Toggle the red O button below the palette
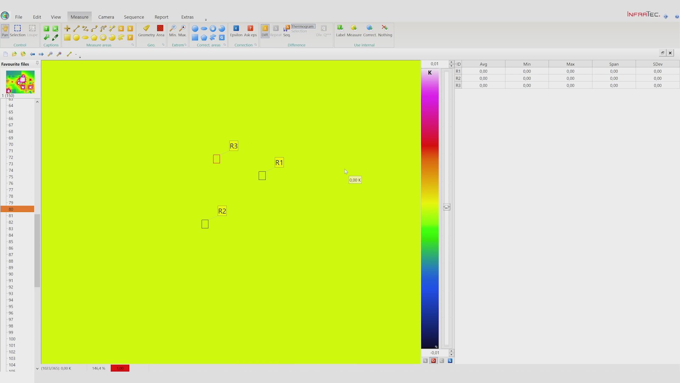This screenshot has width=680, height=383. point(433,361)
